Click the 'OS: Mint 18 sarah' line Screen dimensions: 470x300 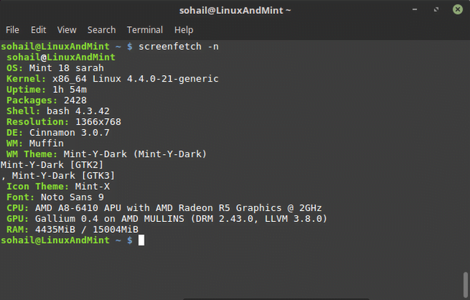[55, 68]
